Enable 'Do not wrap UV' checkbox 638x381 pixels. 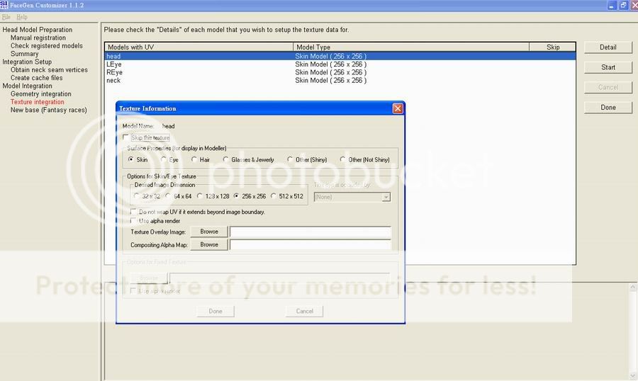[134, 212]
